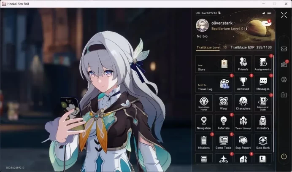
Task: Open Game Tools
Action: coord(224,142)
